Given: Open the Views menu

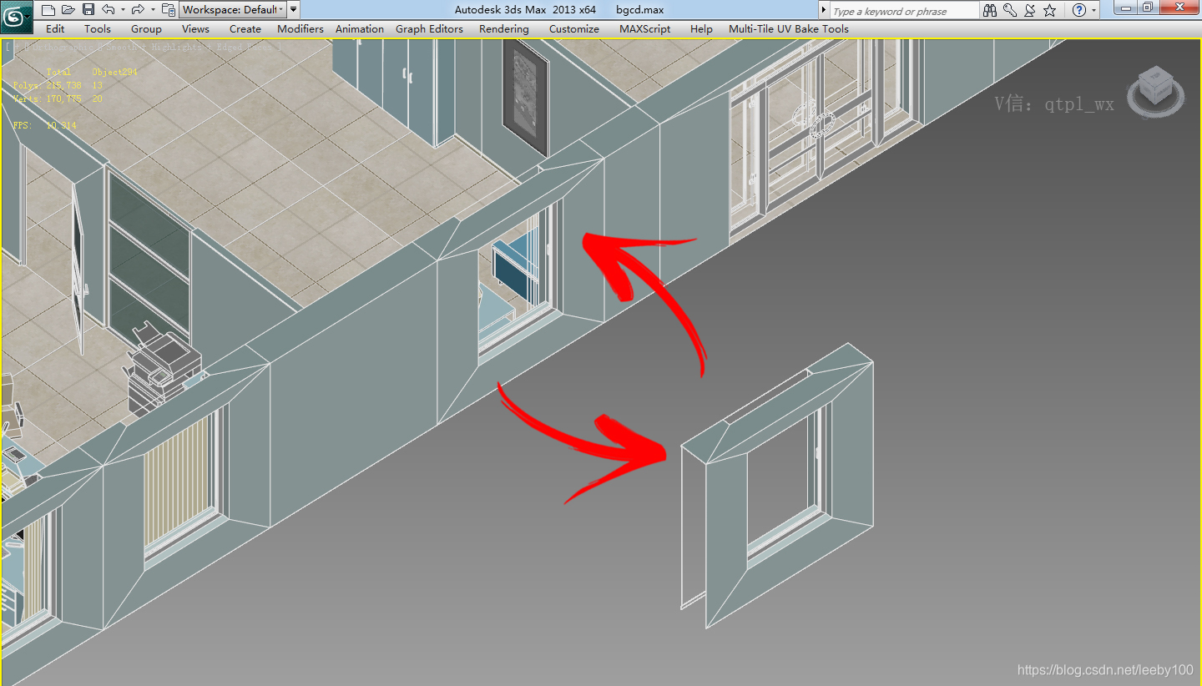Looking at the screenshot, I should [195, 28].
